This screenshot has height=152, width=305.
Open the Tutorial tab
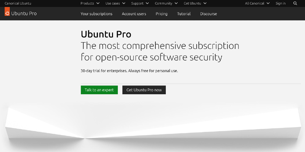(184, 14)
